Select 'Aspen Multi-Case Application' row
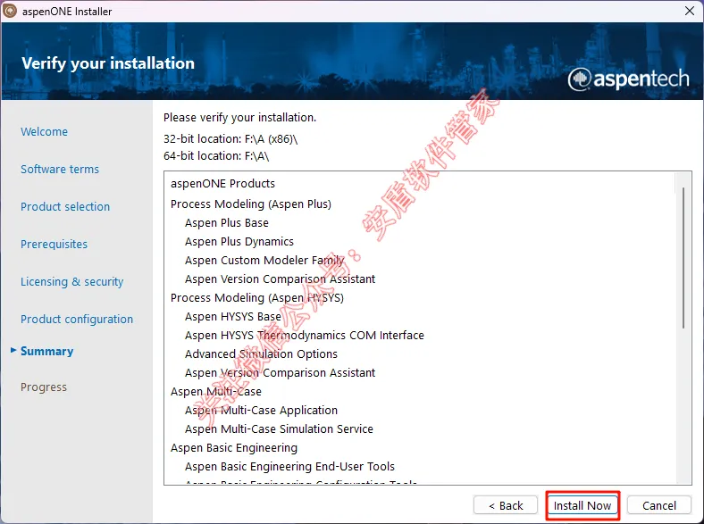The image size is (704, 524). click(x=261, y=410)
